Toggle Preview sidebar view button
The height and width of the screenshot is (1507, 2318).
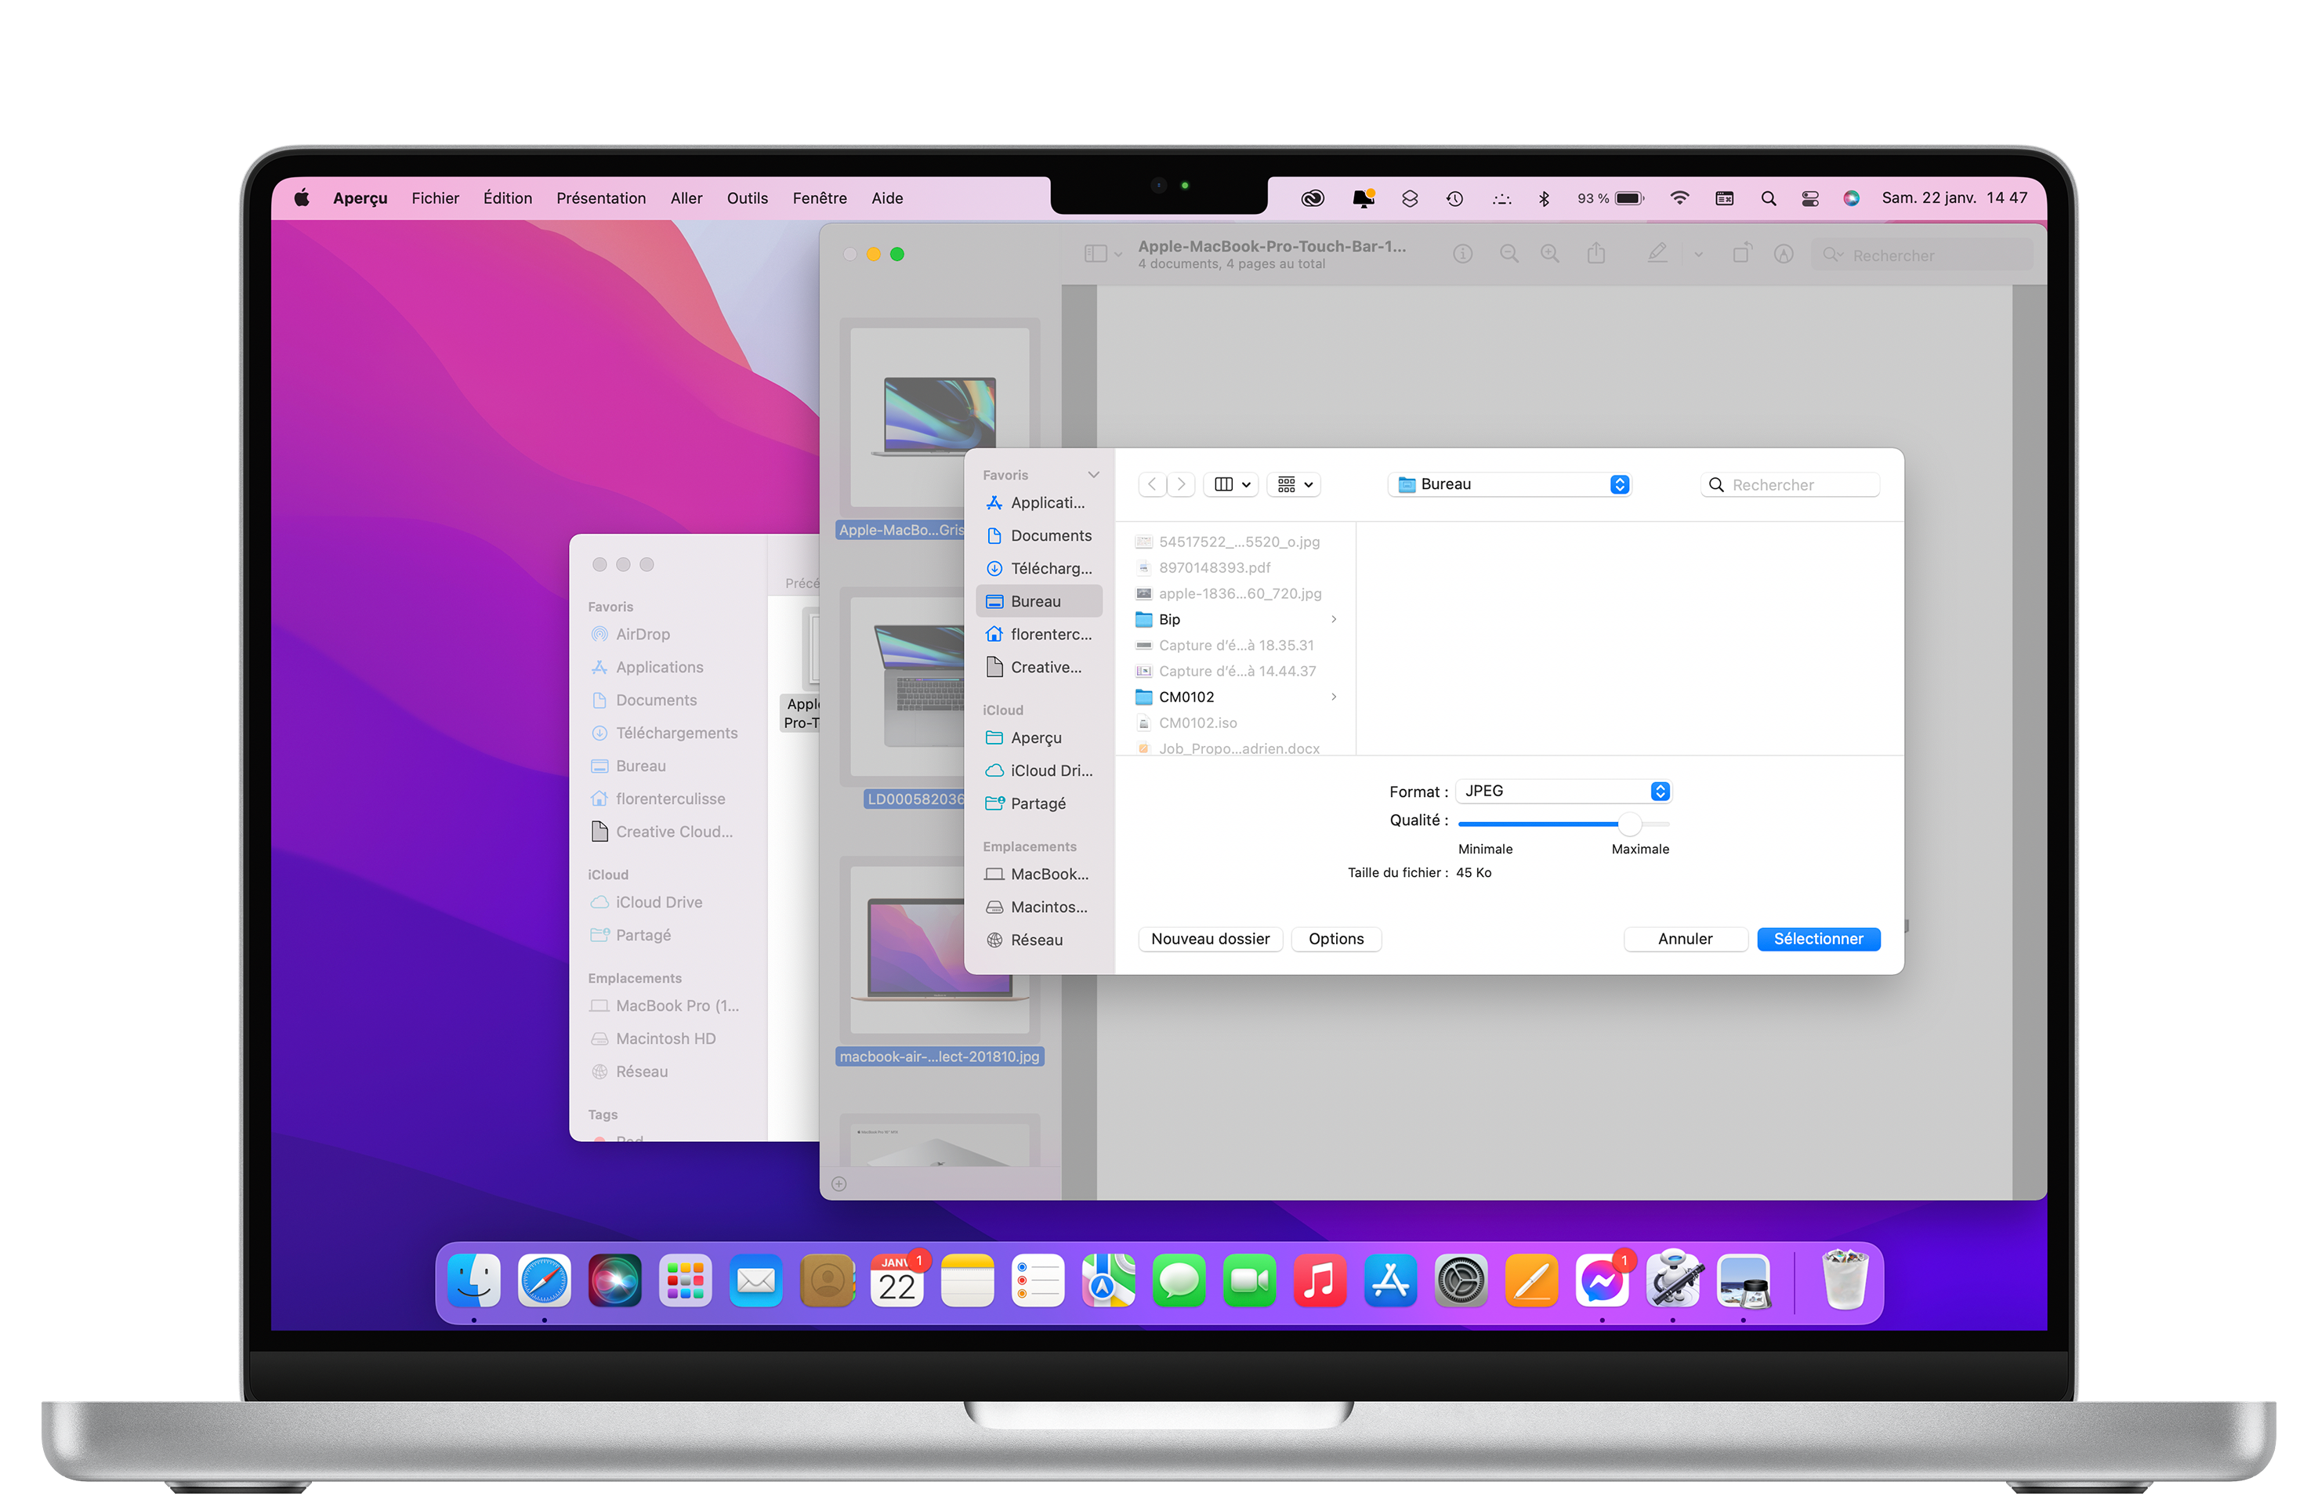pos(1096,254)
